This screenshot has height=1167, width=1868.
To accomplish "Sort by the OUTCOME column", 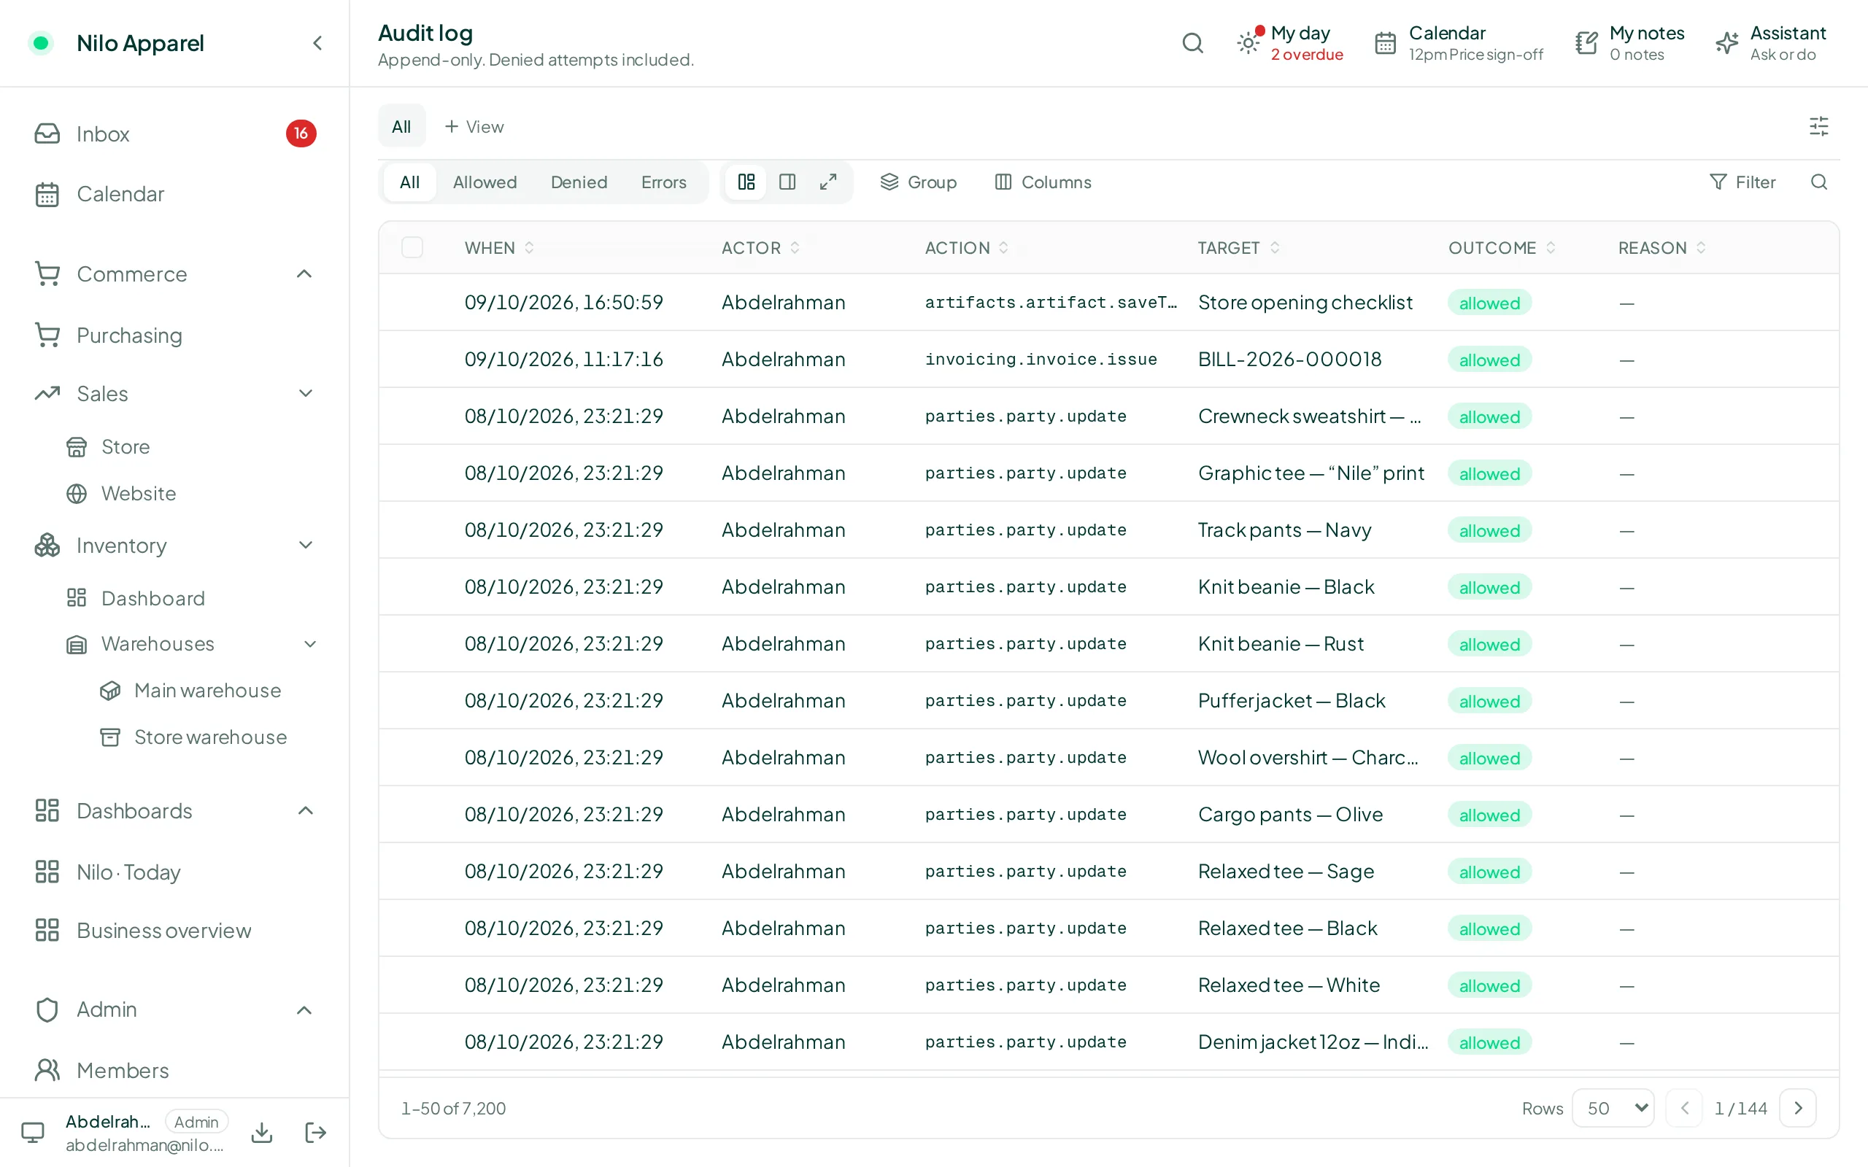I will pos(1502,248).
